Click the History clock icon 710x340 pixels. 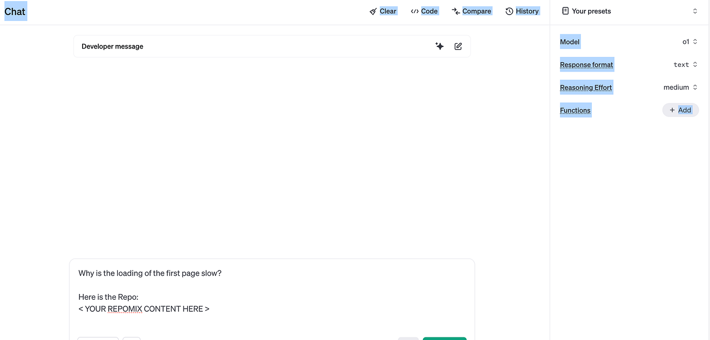point(509,11)
